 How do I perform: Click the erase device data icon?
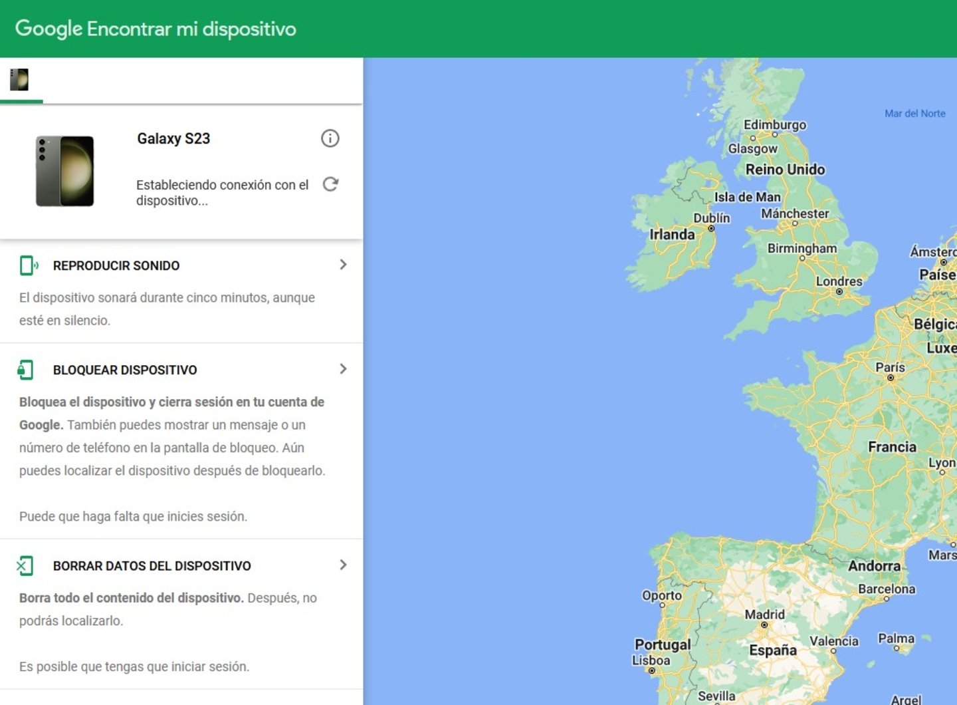(x=25, y=566)
